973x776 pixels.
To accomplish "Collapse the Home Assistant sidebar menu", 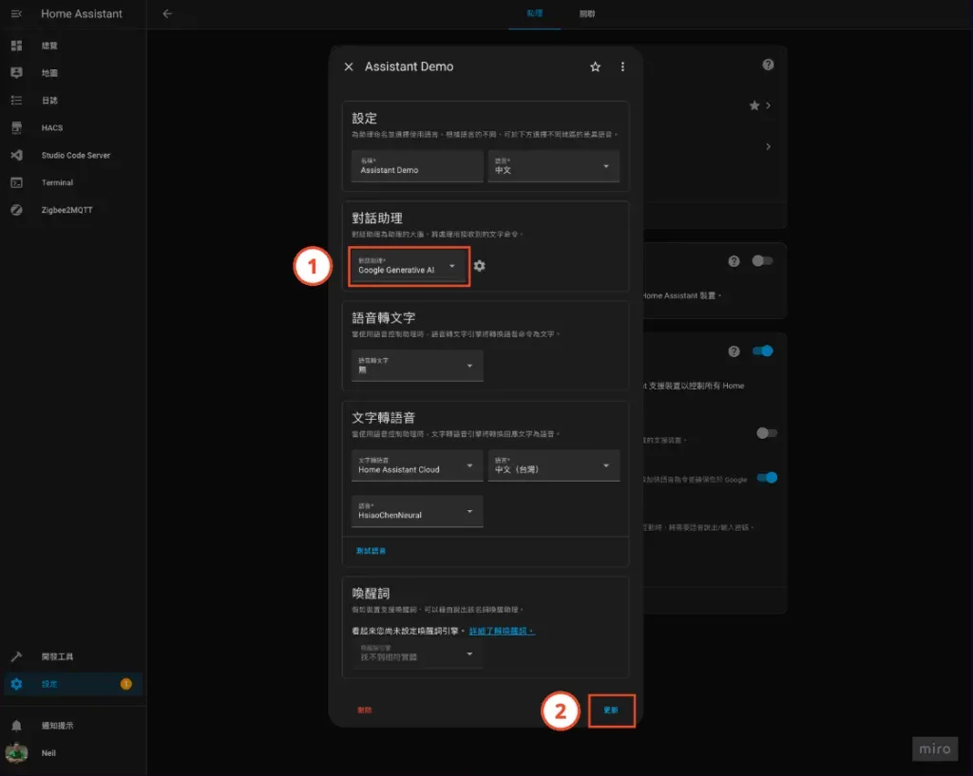I will 16,14.
